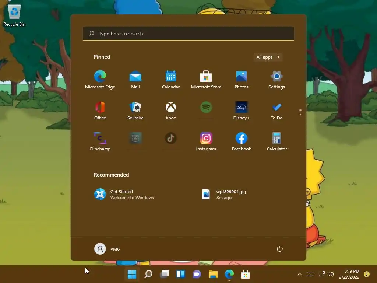Launch the Xbox app
This screenshot has width=377, height=283.
coord(171,111)
